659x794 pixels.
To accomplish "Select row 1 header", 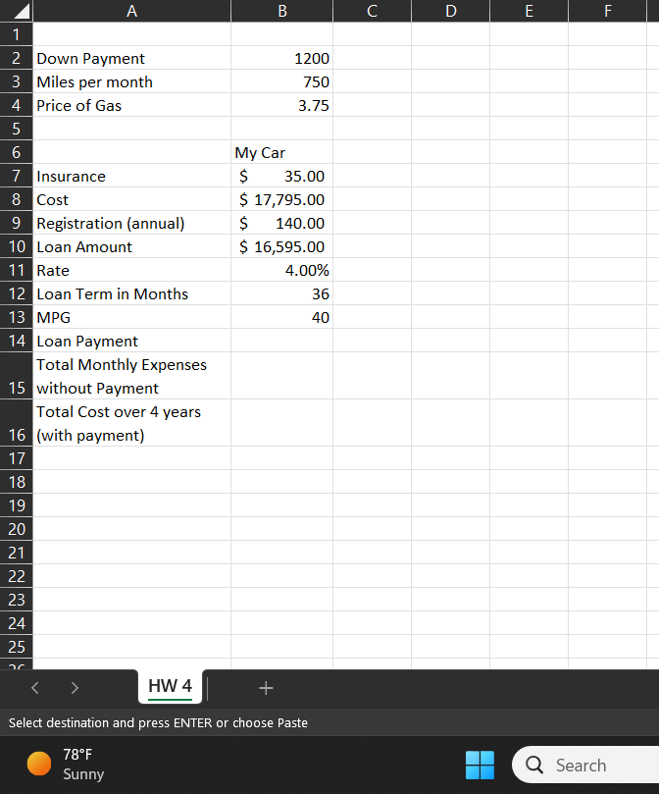I will (17, 34).
